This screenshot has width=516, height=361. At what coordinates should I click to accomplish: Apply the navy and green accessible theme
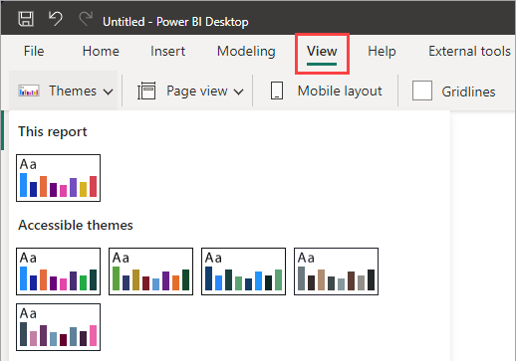[x=243, y=271]
